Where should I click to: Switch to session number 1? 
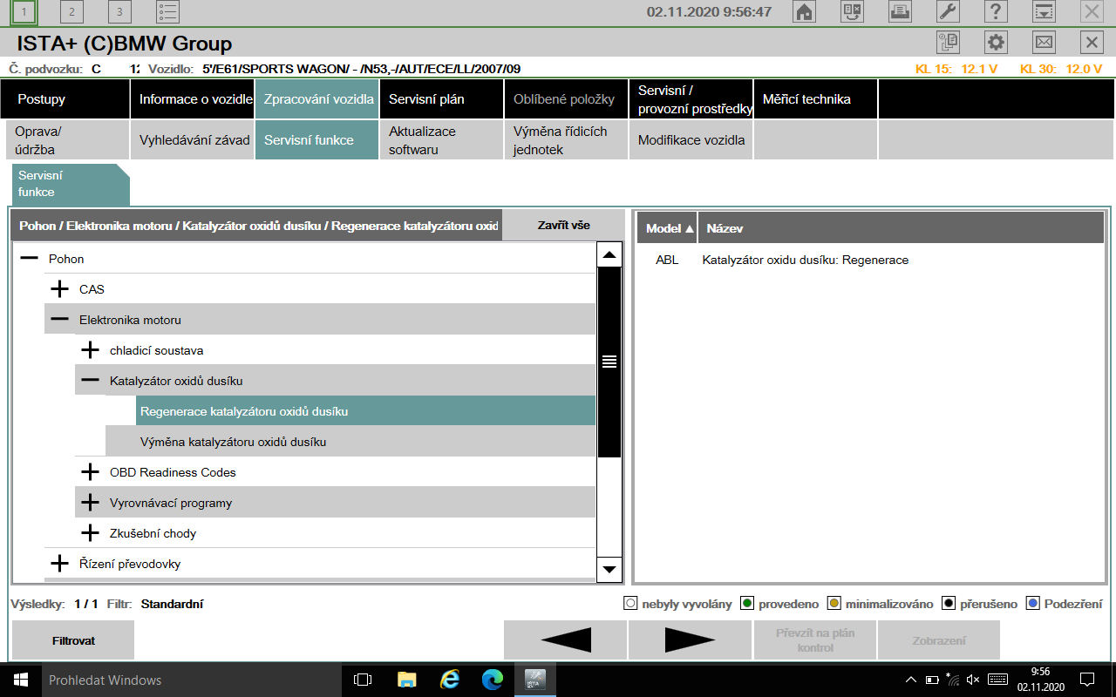click(x=24, y=12)
